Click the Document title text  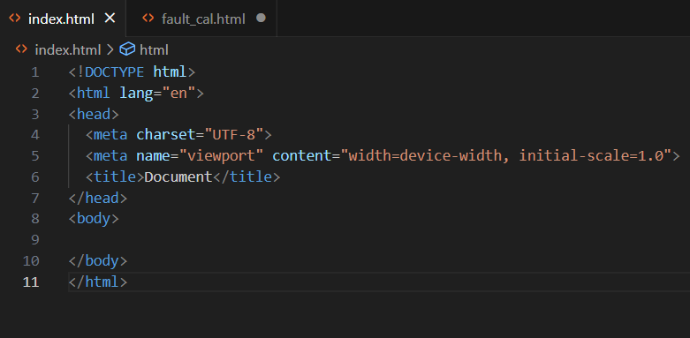tap(178, 177)
